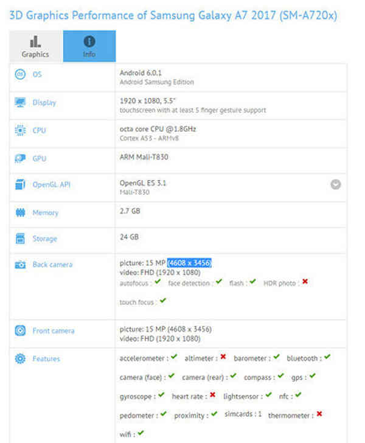
Task: Click the Front camera label
Action: pyautogui.click(x=54, y=330)
